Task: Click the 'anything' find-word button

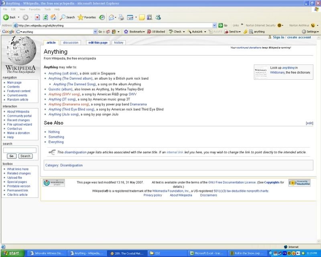Action: click(x=257, y=32)
